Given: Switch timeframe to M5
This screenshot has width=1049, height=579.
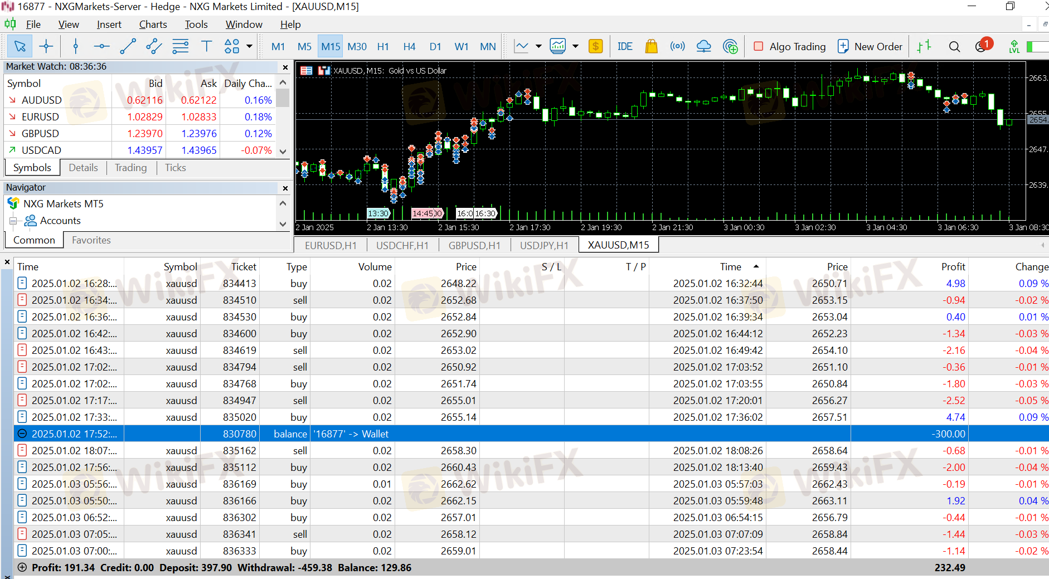Looking at the screenshot, I should pyautogui.click(x=304, y=46).
